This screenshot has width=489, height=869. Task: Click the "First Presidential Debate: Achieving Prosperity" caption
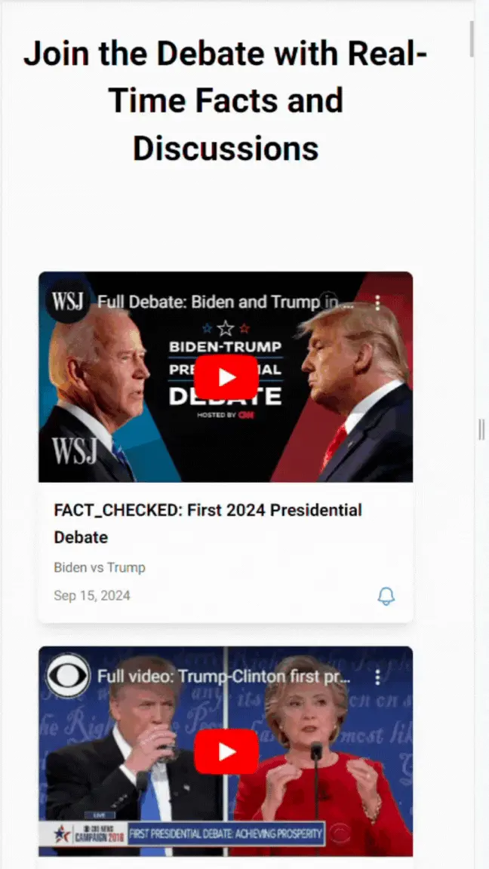point(226,833)
